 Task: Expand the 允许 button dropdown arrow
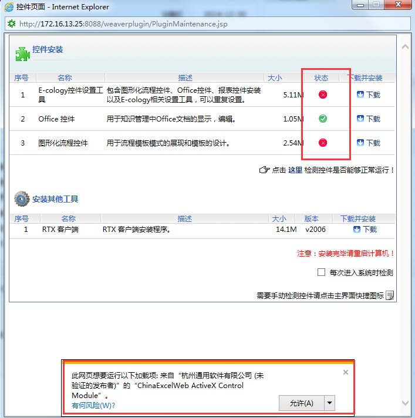coord(330,403)
